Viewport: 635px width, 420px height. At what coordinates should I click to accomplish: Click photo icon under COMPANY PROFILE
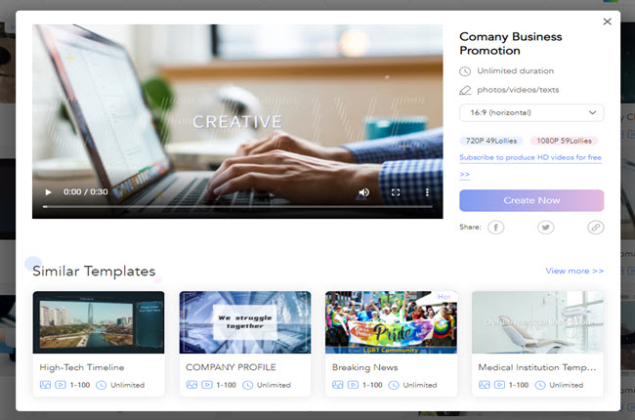pos(191,385)
